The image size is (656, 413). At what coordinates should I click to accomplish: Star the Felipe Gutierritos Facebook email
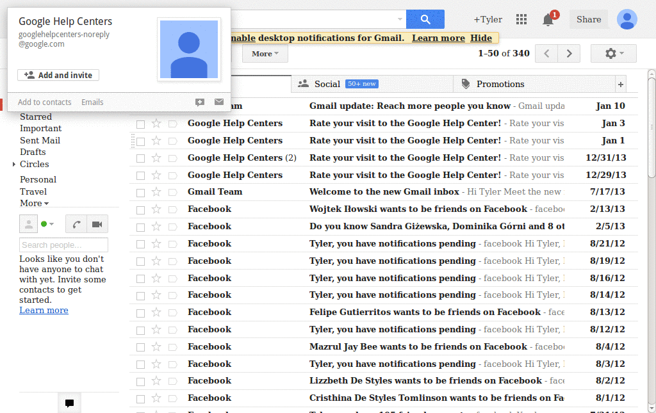[156, 312]
